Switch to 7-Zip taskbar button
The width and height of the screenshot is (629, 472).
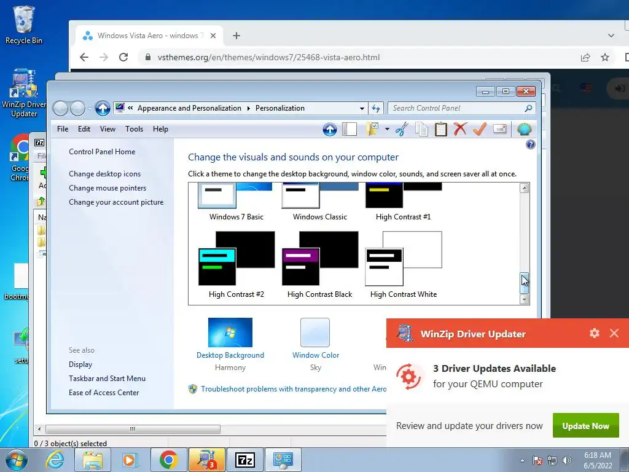click(x=246, y=460)
